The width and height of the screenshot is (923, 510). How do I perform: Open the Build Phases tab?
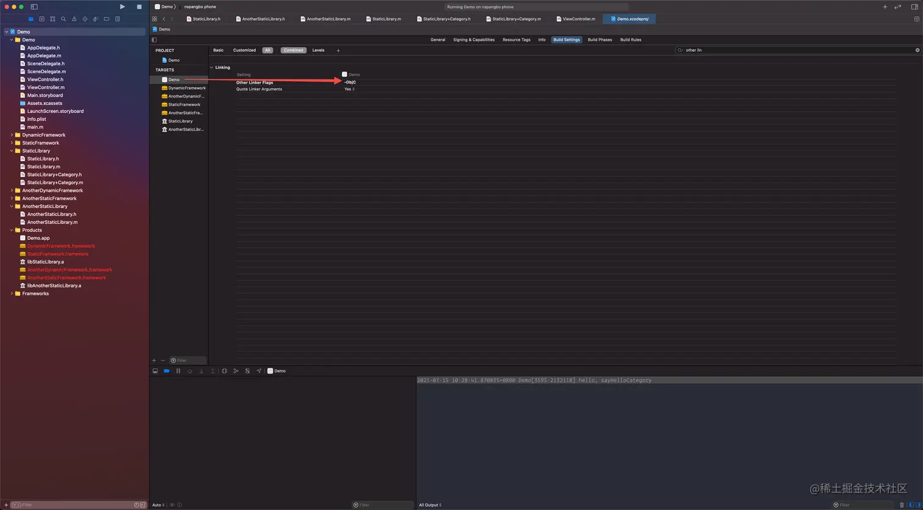[599, 40]
